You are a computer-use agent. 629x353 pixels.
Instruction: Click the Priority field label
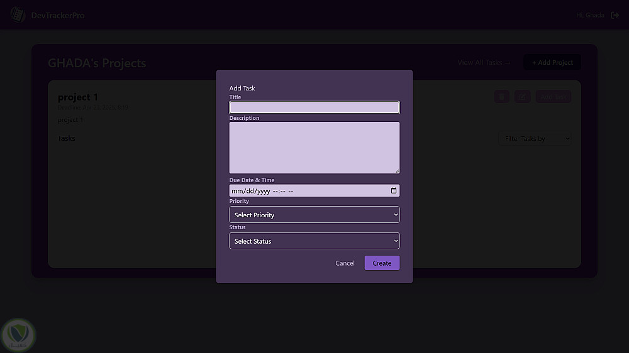(x=239, y=201)
